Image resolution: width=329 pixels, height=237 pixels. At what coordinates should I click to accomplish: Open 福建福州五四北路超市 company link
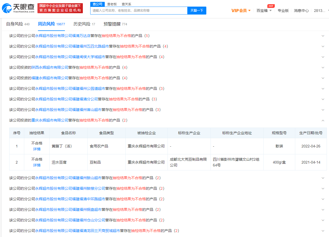(x=72, y=46)
